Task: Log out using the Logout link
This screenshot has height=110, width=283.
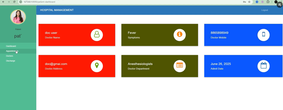Action: 264,10
